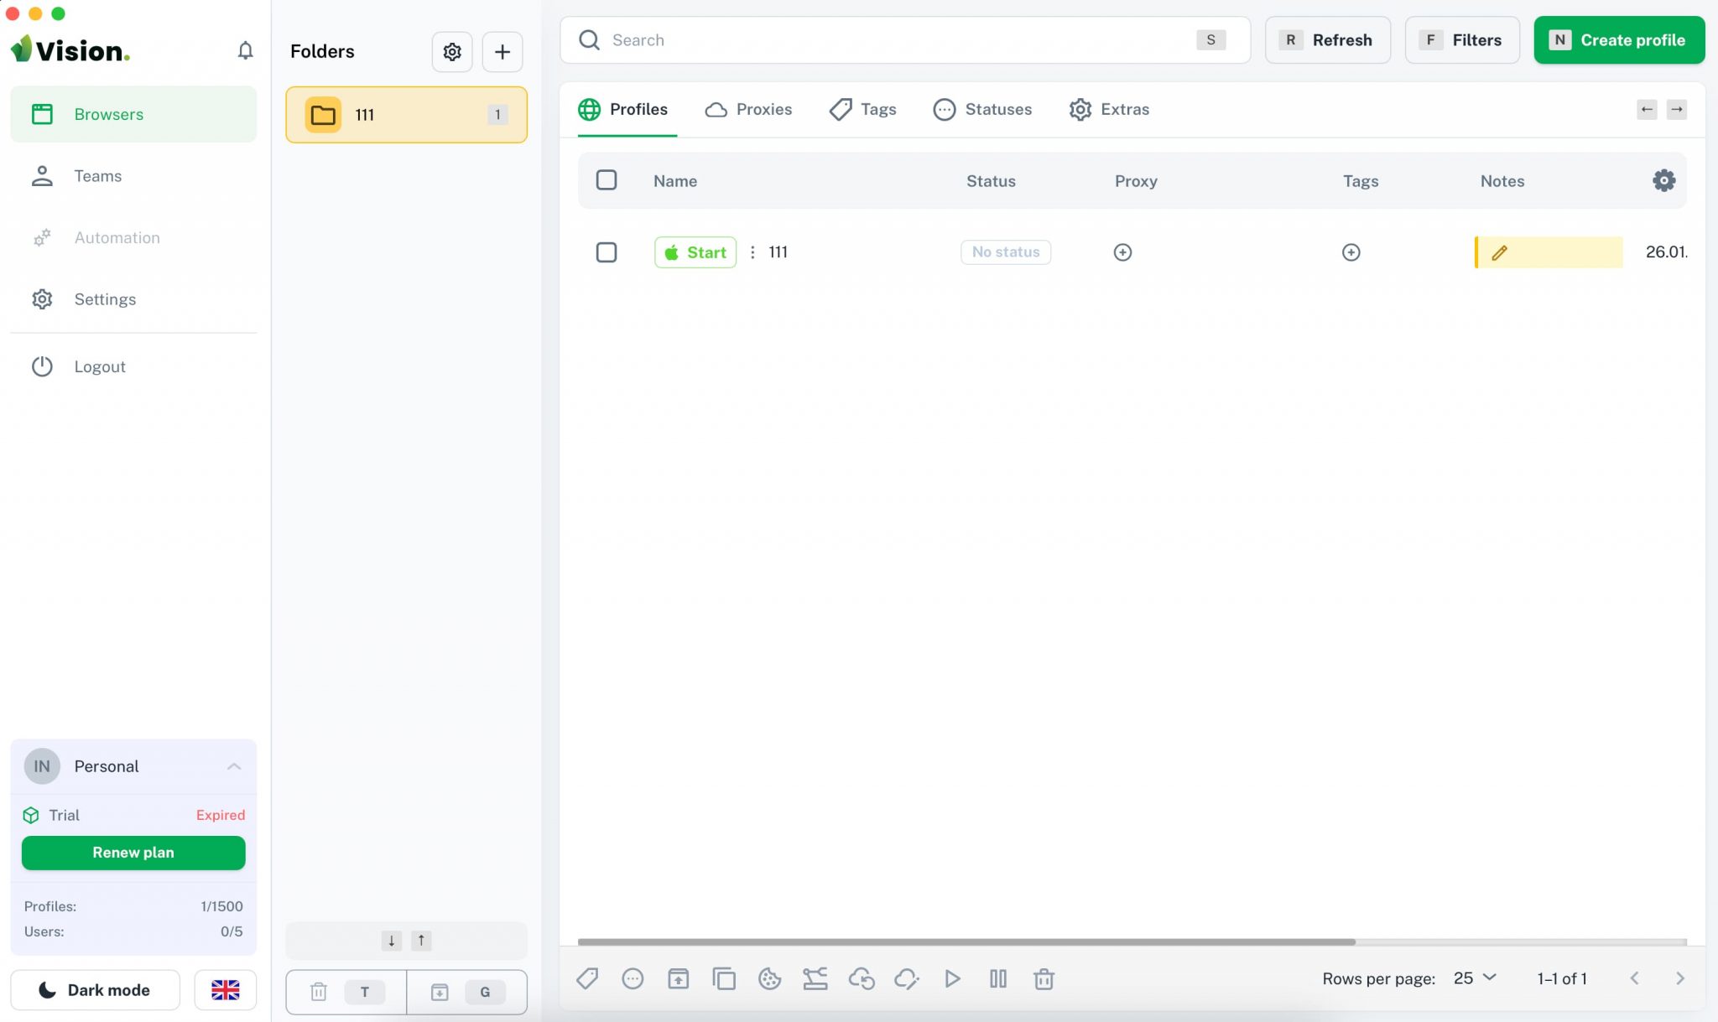Tick the checkbox next to profile 111
Screen dimensions: 1718x1022
(606, 252)
